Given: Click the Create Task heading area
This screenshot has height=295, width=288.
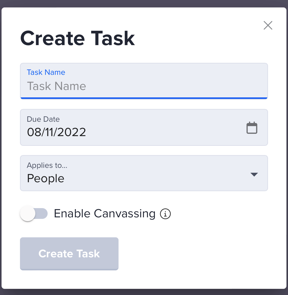Looking at the screenshot, I should [x=77, y=38].
